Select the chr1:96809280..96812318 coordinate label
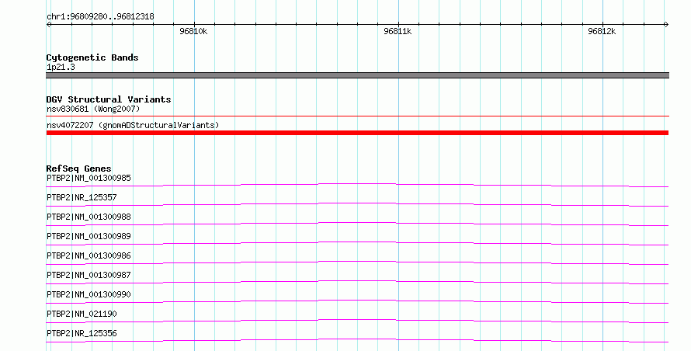Screen dimensions: 691x351 [100, 17]
